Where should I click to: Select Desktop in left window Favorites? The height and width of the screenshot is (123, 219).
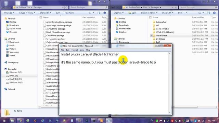(13, 22)
